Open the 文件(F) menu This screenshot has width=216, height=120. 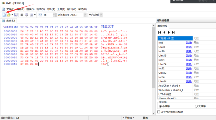point(10,9)
